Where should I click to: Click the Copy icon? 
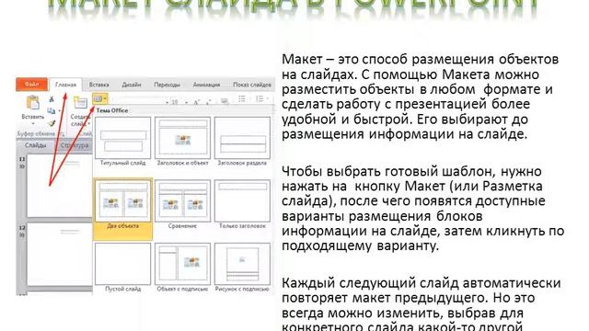click(52, 110)
